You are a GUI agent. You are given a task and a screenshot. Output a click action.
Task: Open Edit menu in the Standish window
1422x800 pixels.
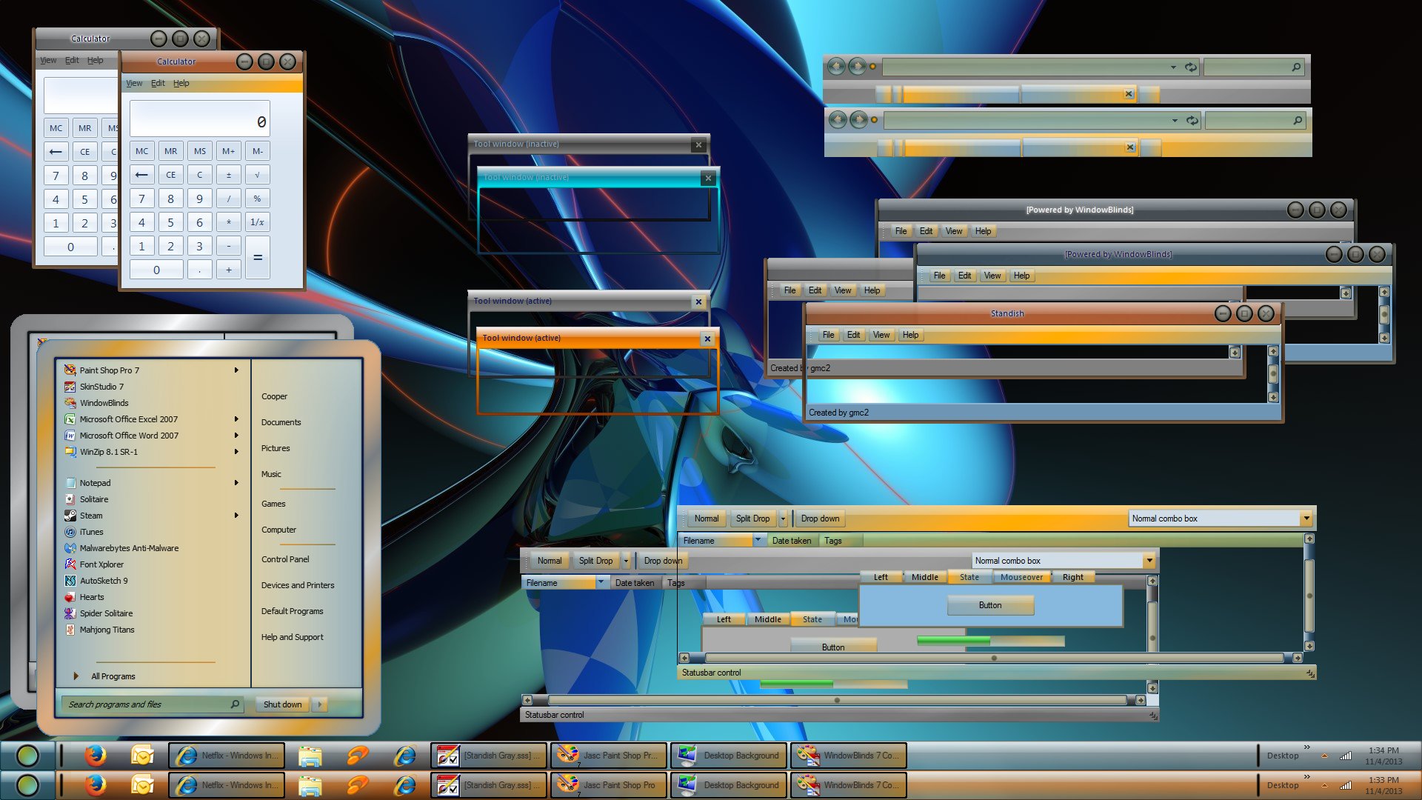[853, 336]
